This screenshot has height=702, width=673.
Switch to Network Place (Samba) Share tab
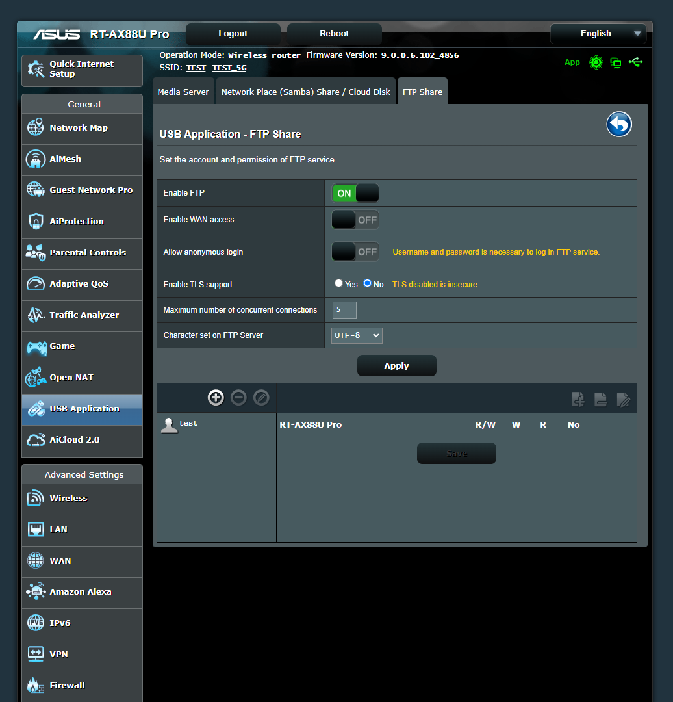pyautogui.click(x=305, y=92)
